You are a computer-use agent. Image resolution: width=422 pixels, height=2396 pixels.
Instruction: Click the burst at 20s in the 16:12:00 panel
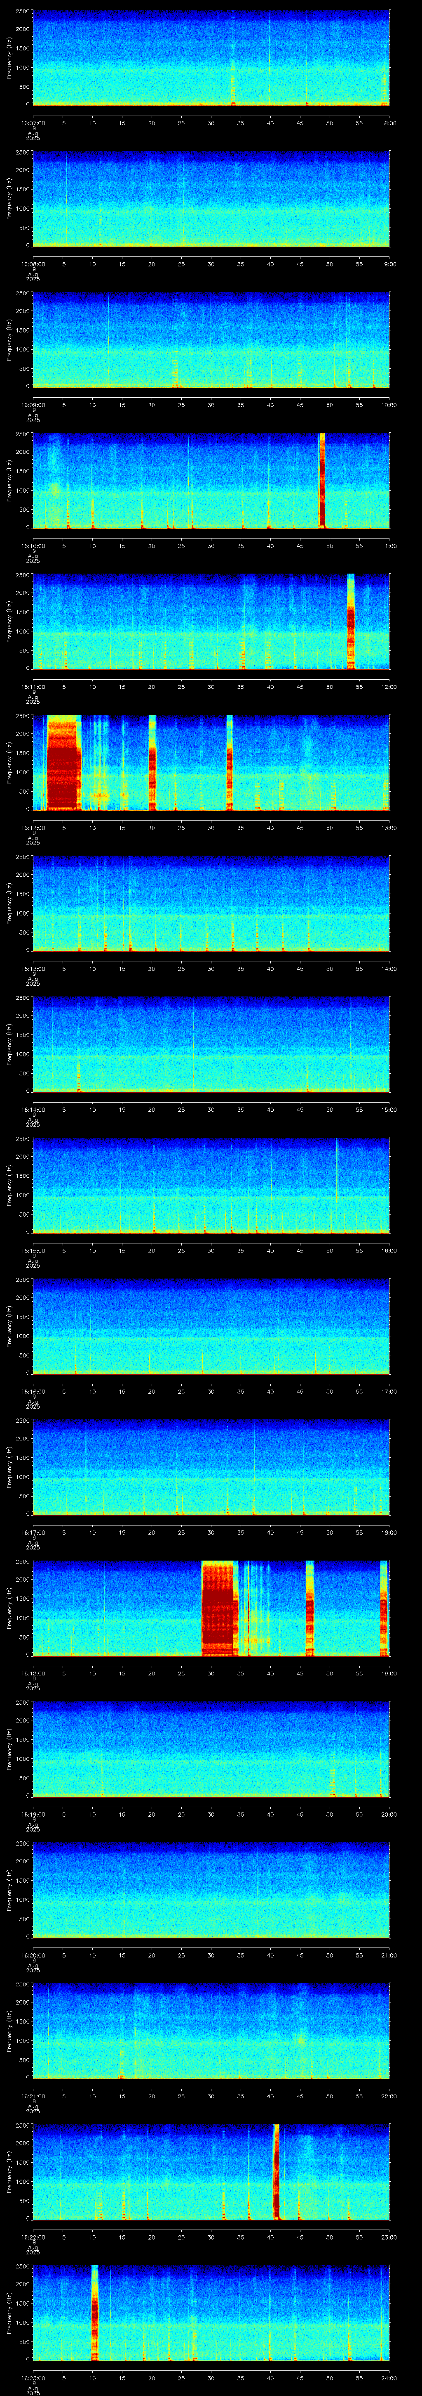pyautogui.click(x=152, y=763)
